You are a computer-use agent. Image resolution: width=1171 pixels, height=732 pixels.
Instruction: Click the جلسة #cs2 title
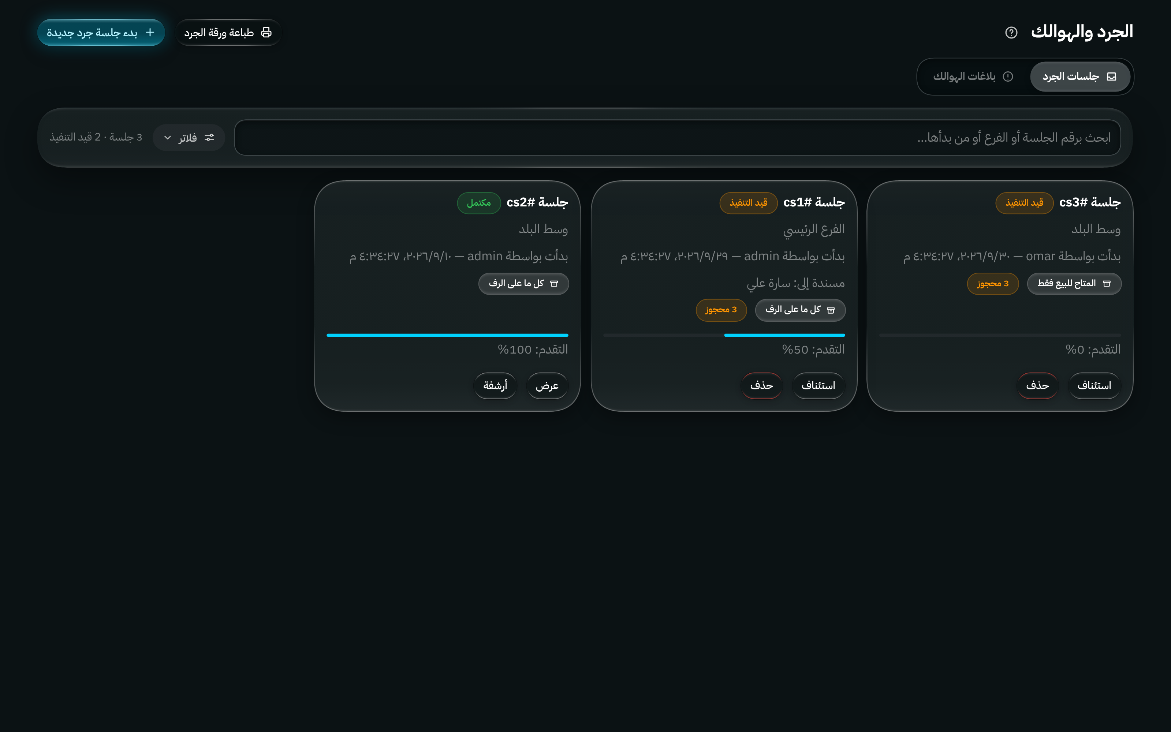point(537,202)
